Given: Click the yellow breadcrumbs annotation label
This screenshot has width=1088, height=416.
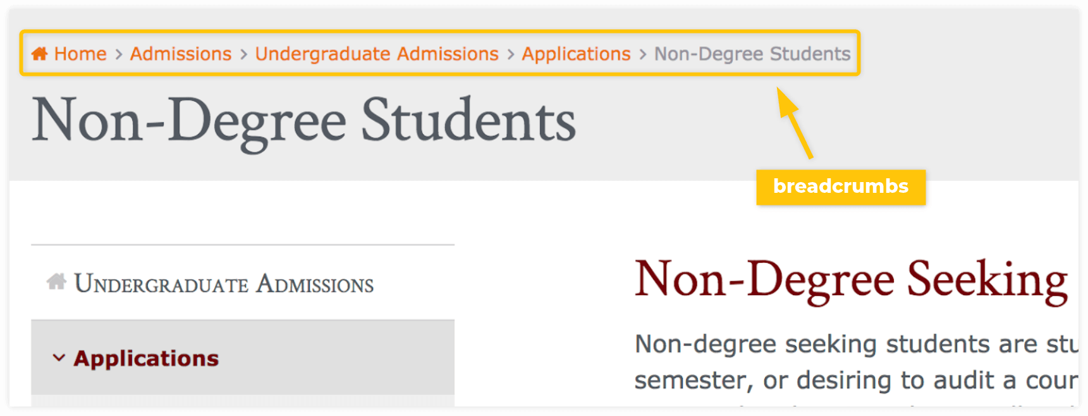Looking at the screenshot, I should tap(840, 187).
